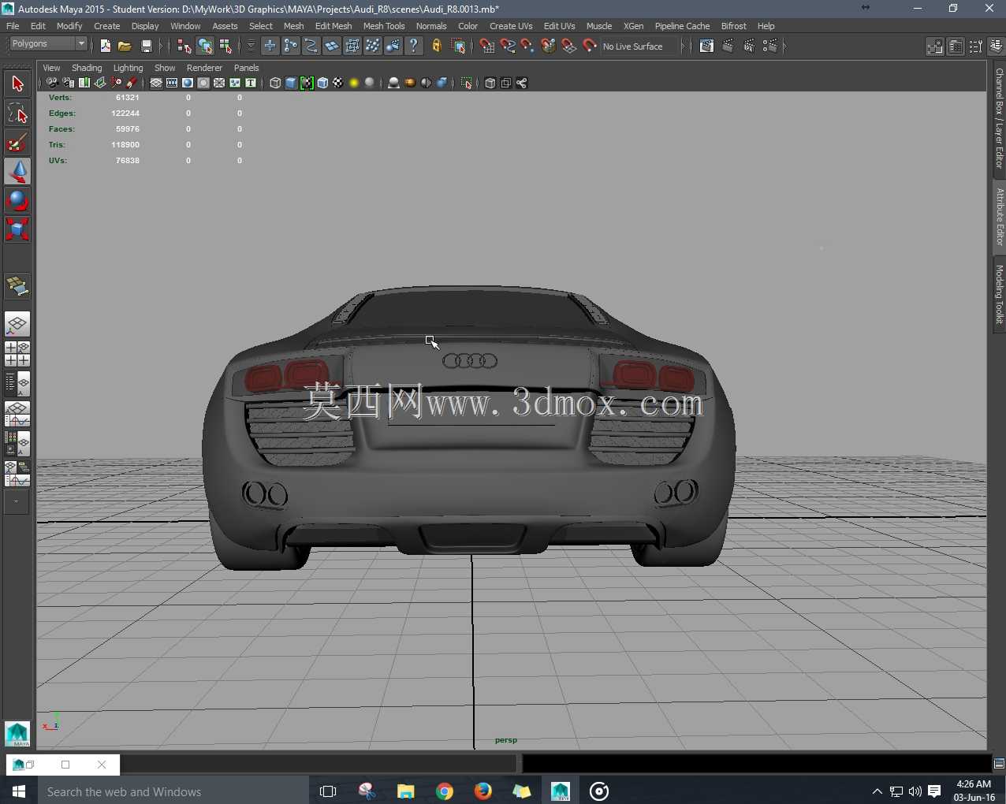
Task: Select by hierarchy mode icon
Action: click(x=184, y=47)
